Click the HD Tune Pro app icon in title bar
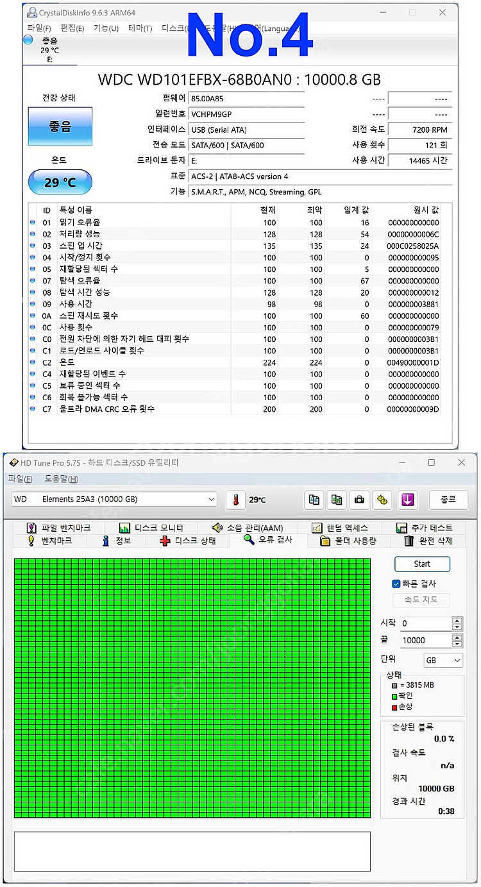The height and width of the screenshot is (887, 481). tap(14, 462)
